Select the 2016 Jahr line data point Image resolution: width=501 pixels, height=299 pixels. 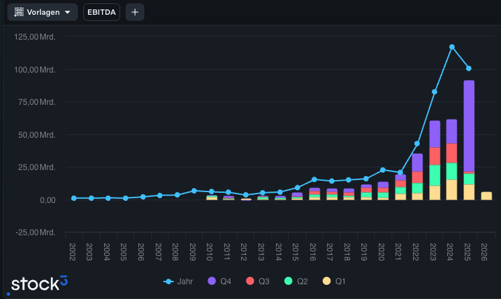click(x=314, y=179)
